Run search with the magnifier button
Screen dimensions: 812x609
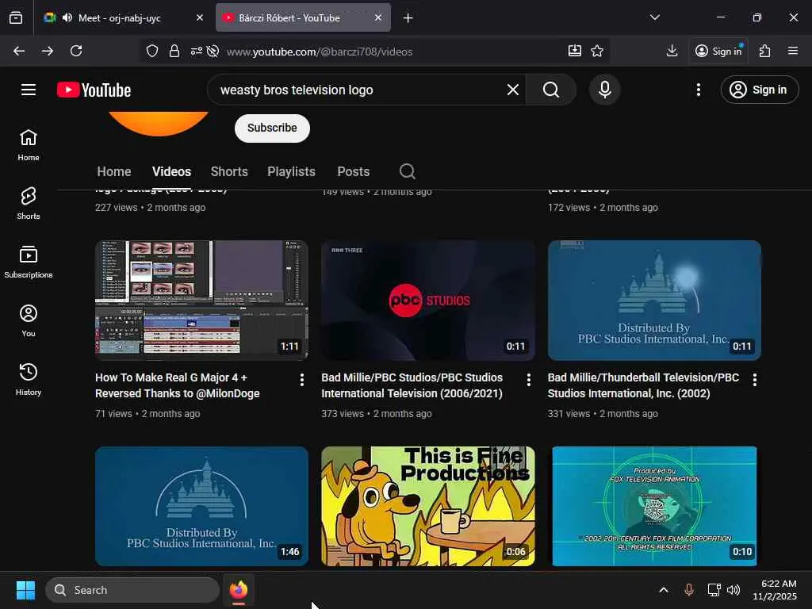(x=551, y=90)
